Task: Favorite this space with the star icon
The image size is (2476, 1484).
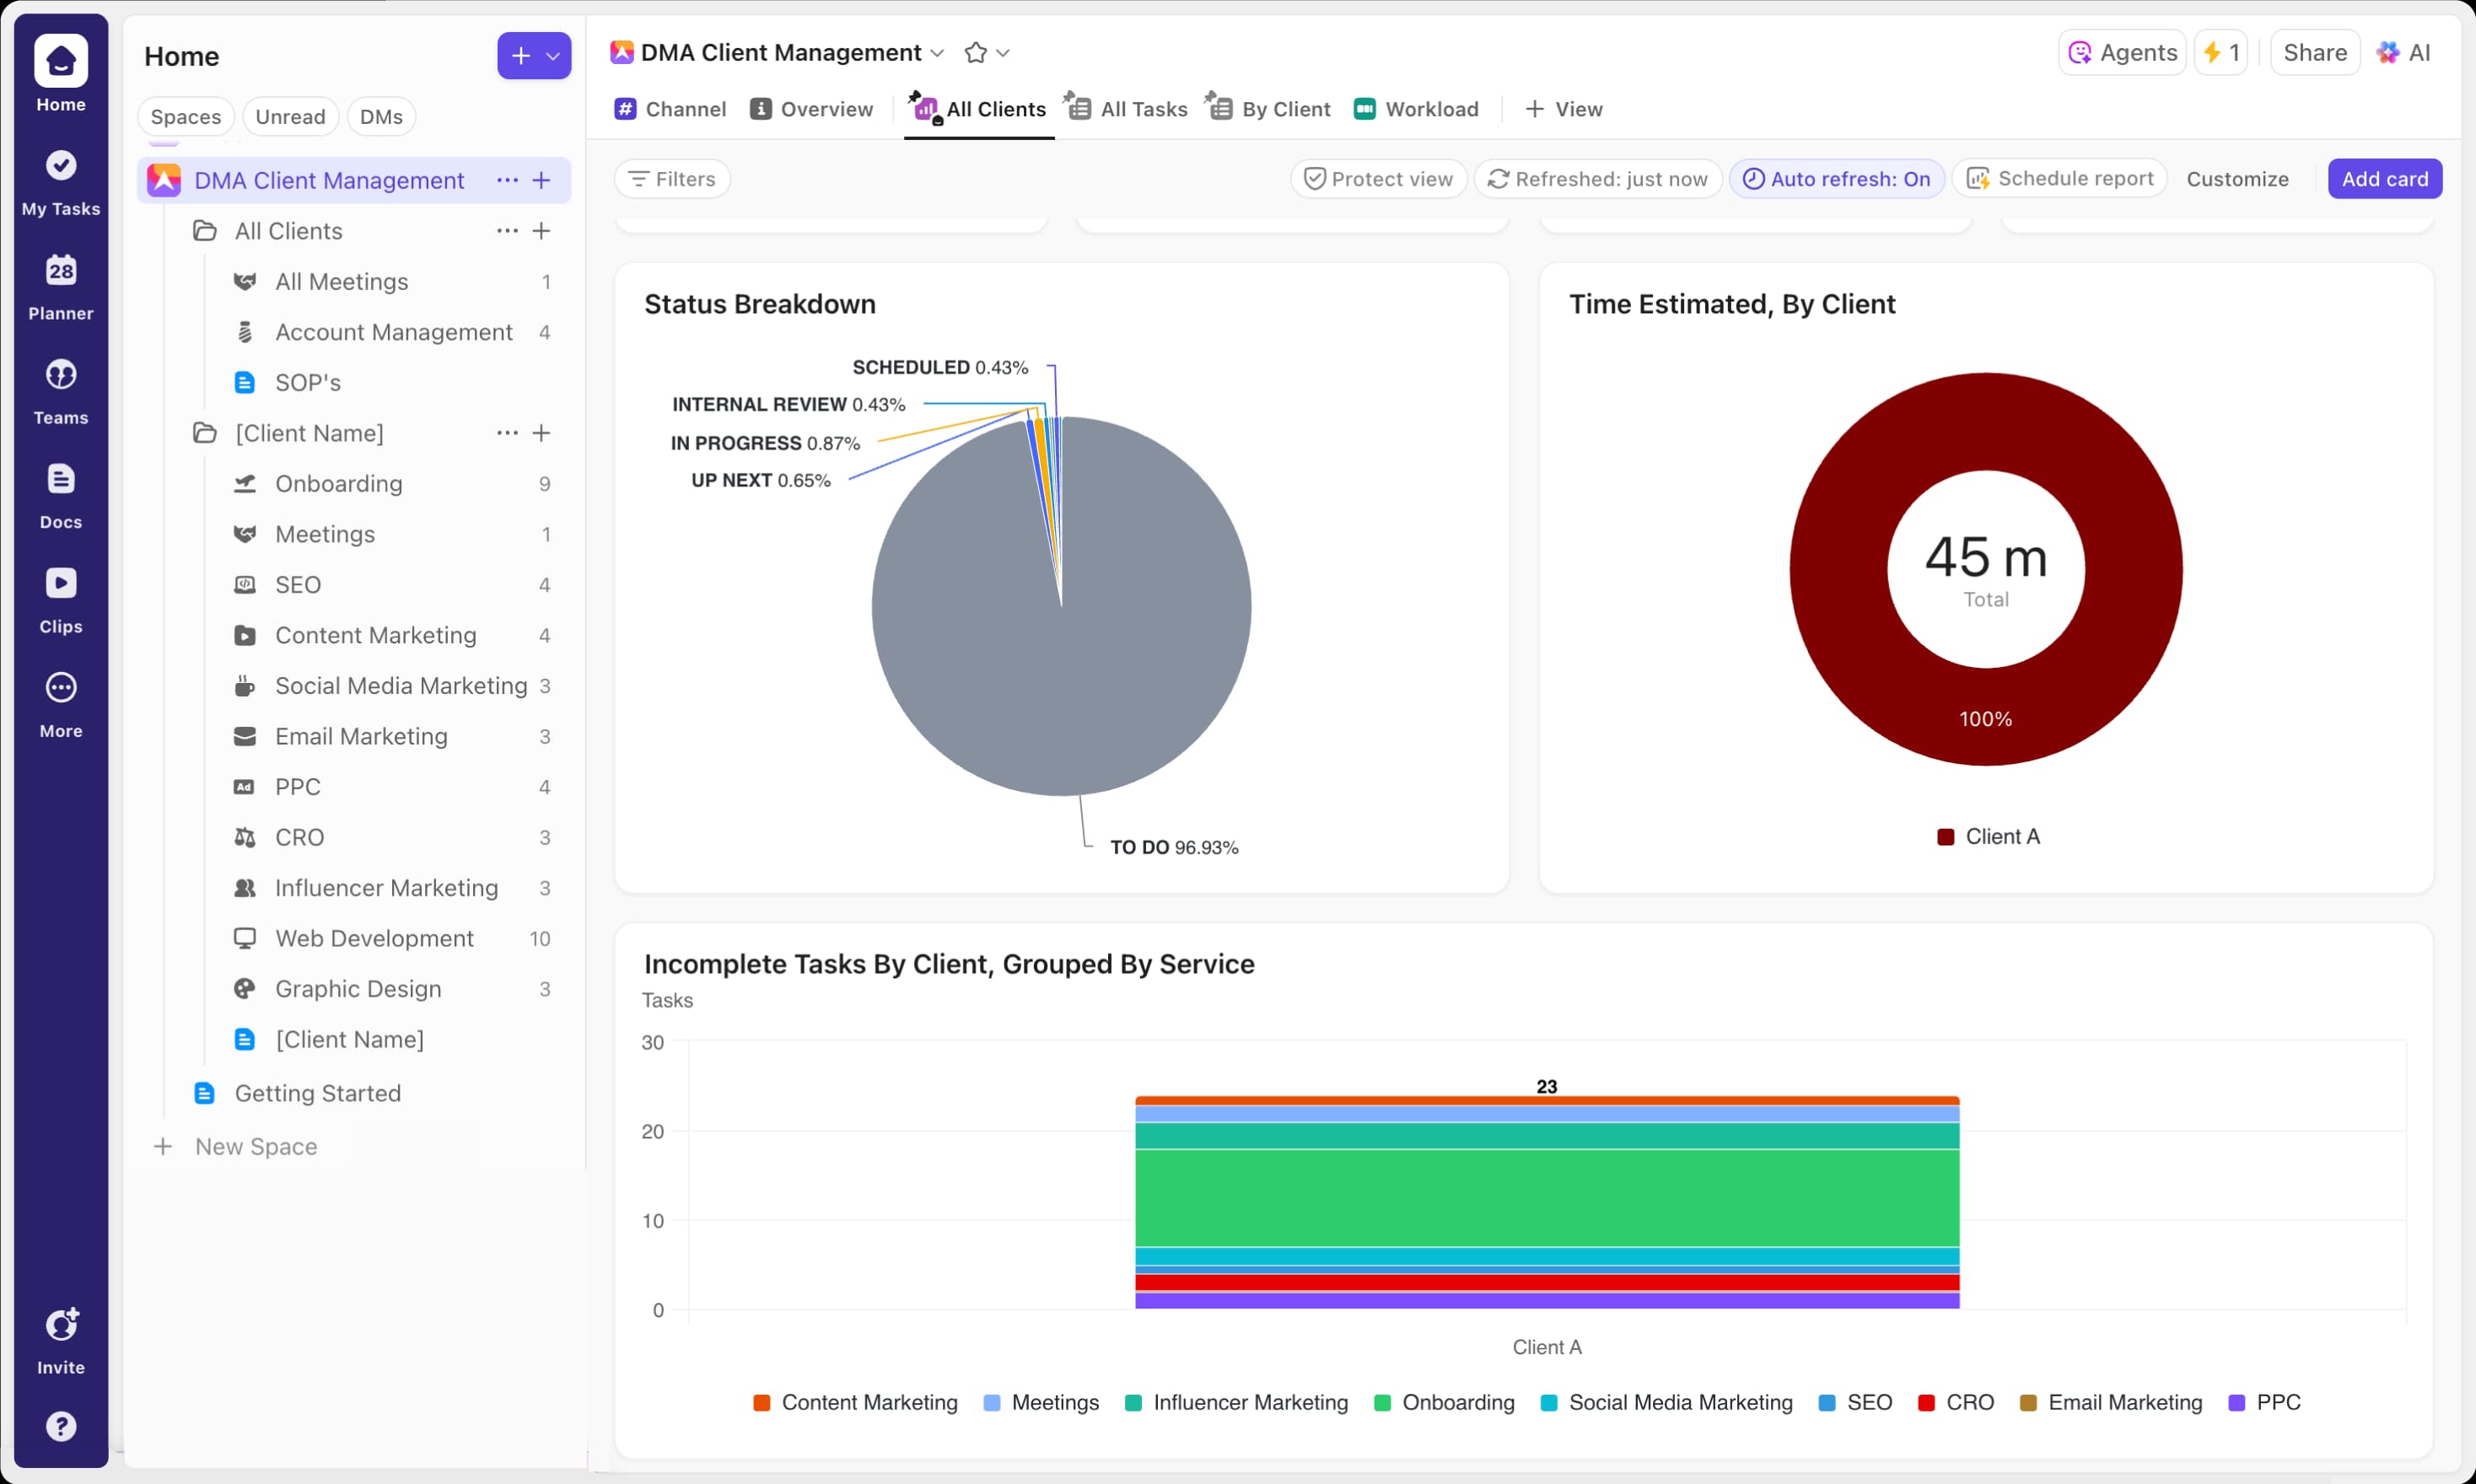Action: tap(975, 53)
